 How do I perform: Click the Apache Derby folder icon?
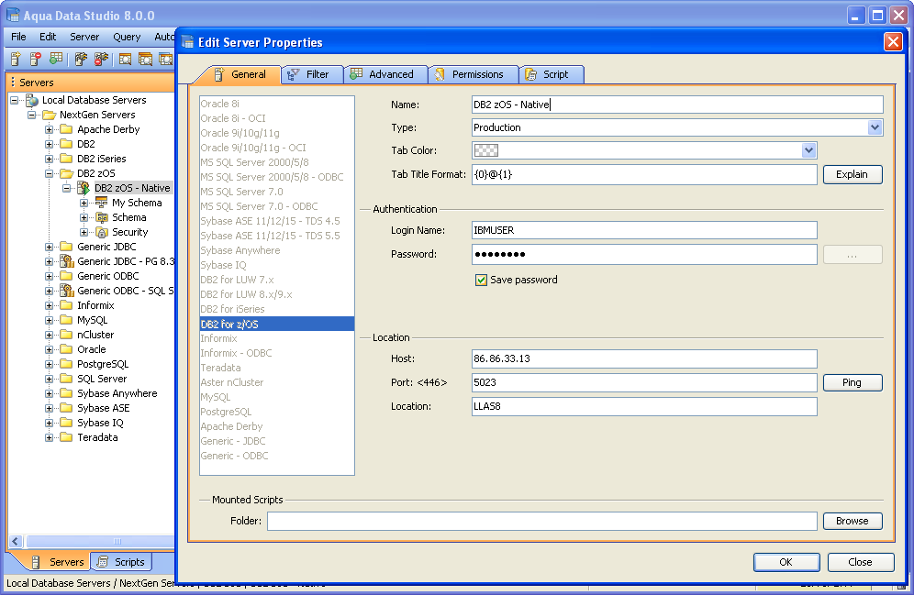66,129
